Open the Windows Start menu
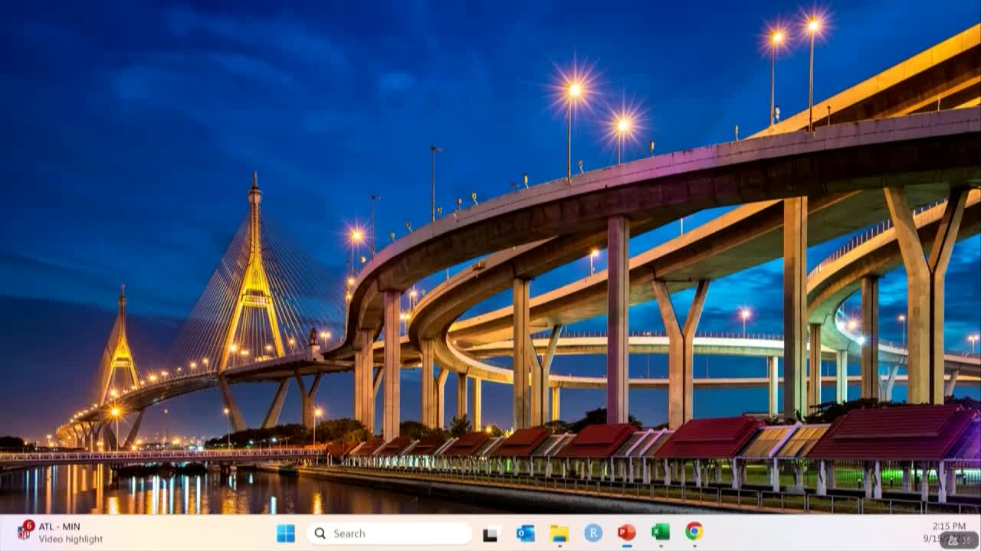 [x=286, y=533]
